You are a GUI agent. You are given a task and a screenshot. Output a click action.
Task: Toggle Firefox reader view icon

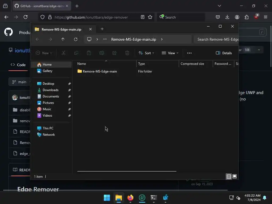tap(142, 17)
